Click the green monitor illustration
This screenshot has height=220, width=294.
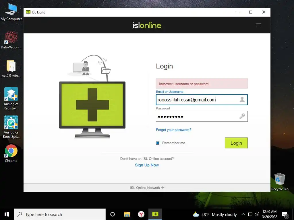click(x=92, y=109)
